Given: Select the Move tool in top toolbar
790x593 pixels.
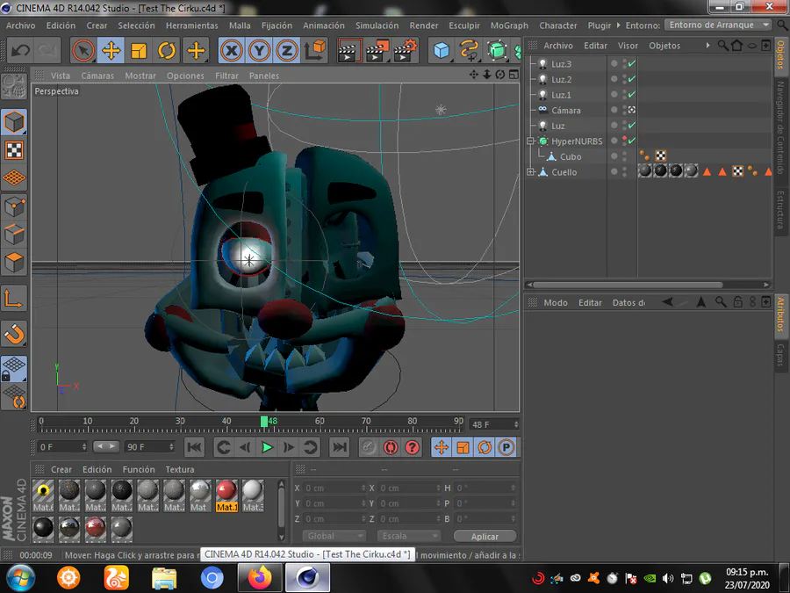Looking at the screenshot, I should [111, 51].
